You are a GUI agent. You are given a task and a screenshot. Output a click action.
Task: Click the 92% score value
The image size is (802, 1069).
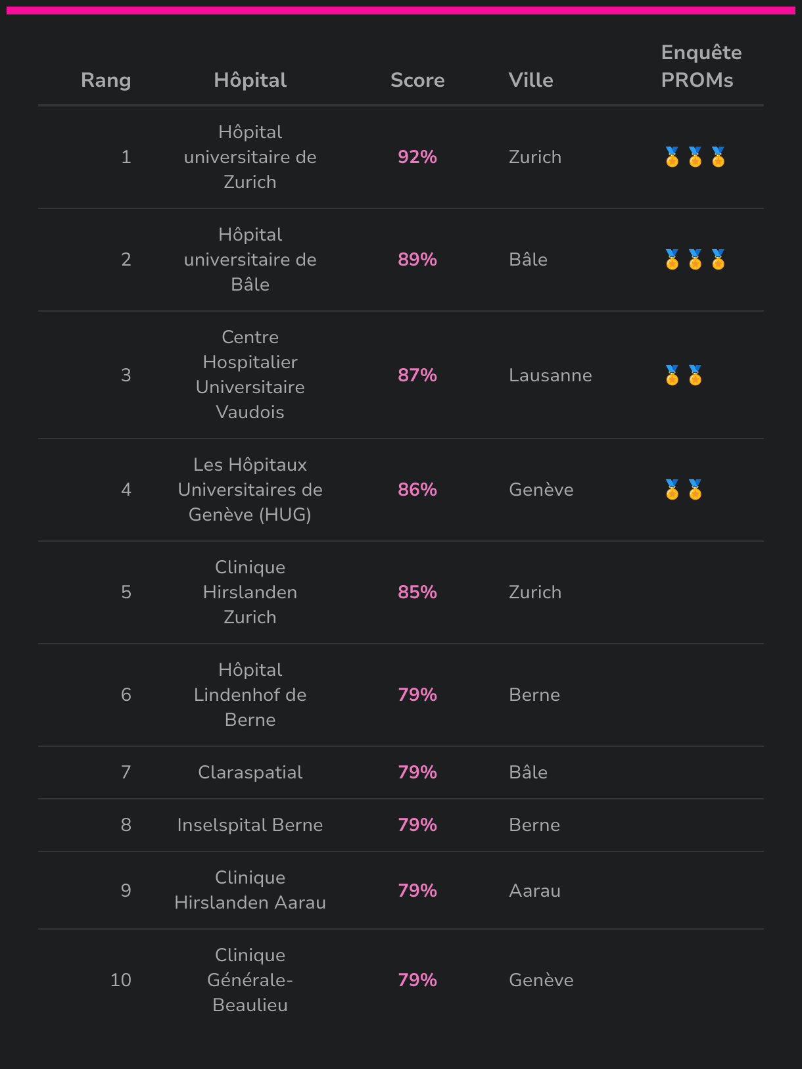(417, 157)
